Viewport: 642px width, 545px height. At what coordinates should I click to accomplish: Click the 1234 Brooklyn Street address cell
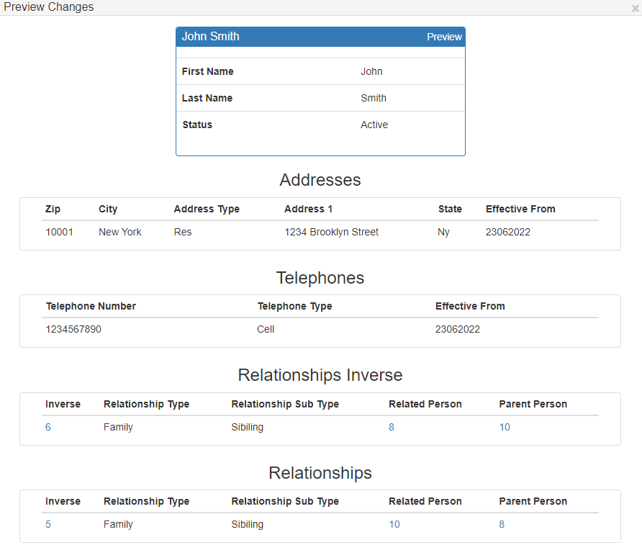click(x=331, y=232)
